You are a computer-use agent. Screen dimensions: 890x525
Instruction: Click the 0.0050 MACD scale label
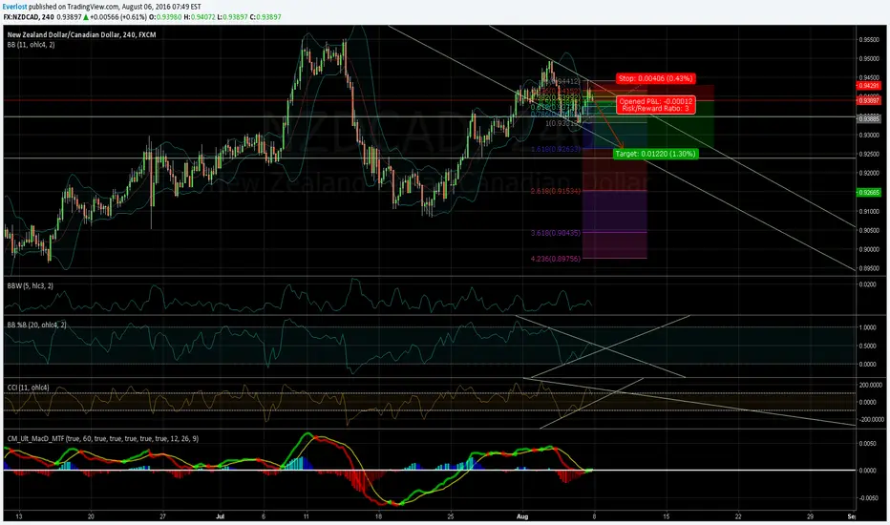(x=868, y=443)
